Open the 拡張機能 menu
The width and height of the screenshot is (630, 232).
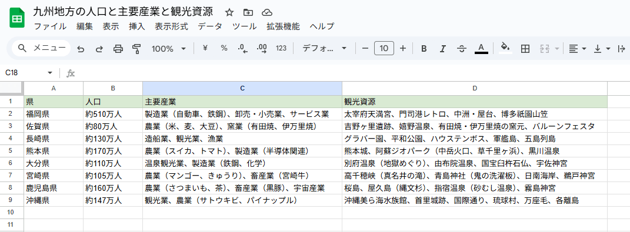coord(284,26)
